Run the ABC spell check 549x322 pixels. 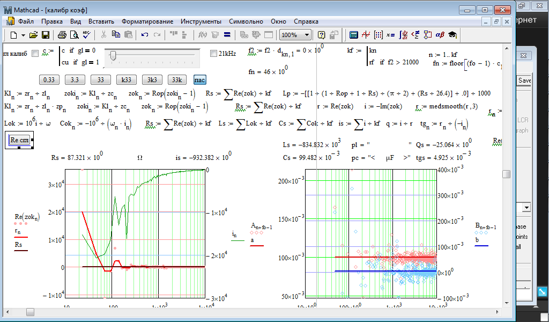[87, 35]
